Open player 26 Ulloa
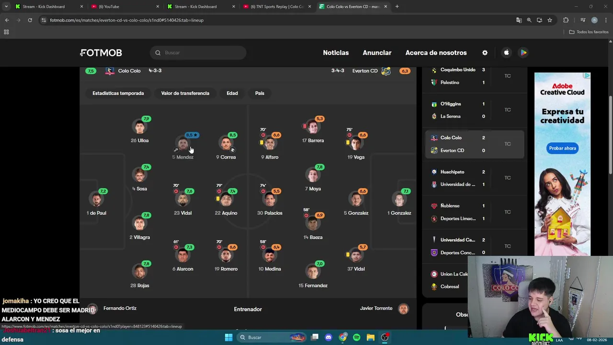This screenshot has width=613, height=345. click(140, 130)
